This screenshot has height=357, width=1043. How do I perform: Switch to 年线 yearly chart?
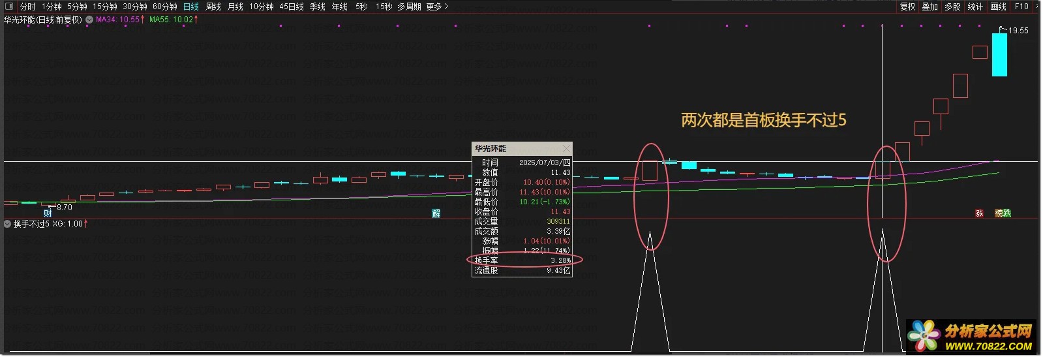[x=340, y=7]
